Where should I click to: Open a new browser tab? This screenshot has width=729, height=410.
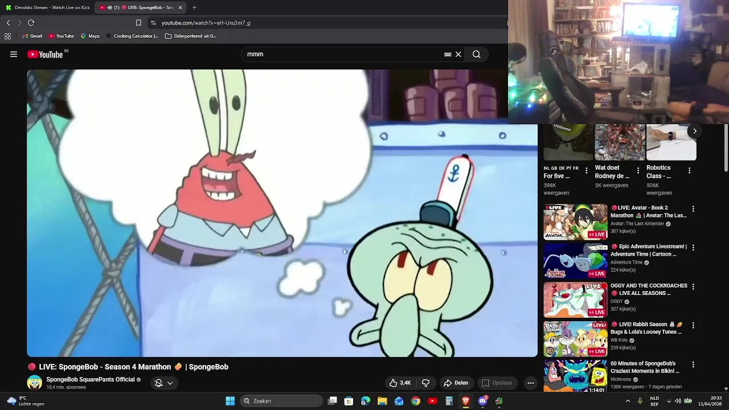pyautogui.click(x=194, y=7)
